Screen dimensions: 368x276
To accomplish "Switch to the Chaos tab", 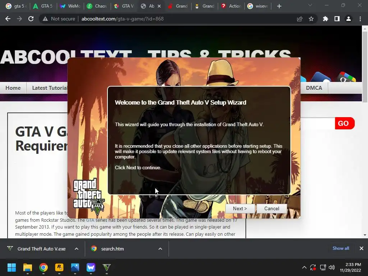I will point(97,6).
